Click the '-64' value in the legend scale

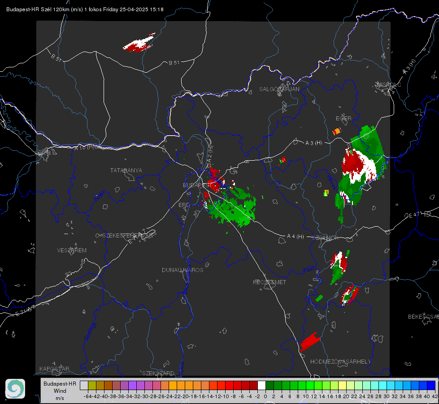click(88, 396)
